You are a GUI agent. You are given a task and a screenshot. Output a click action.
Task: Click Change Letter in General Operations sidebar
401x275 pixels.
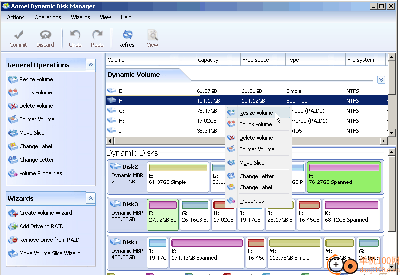click(31, 160)
